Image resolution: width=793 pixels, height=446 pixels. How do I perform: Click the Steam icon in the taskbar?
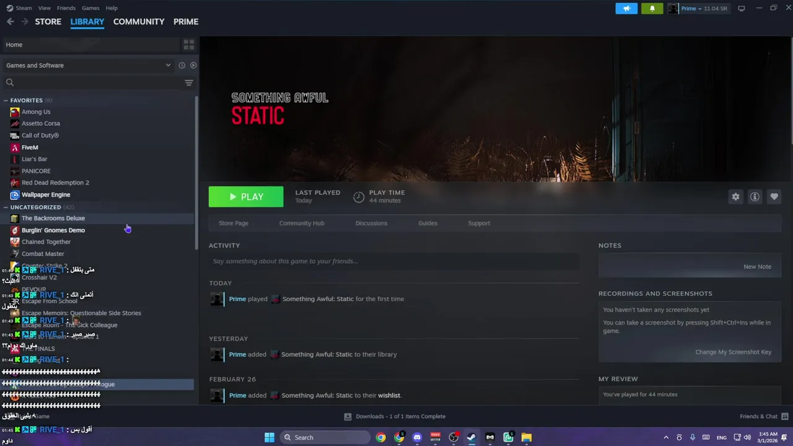(x=471, y=437)
